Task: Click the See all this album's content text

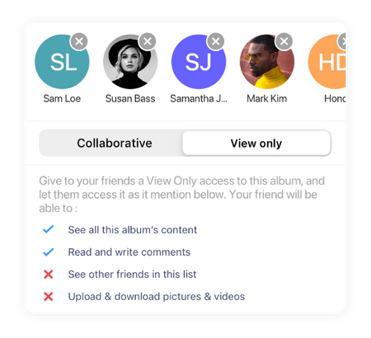Action: click(x=133, y=230)
